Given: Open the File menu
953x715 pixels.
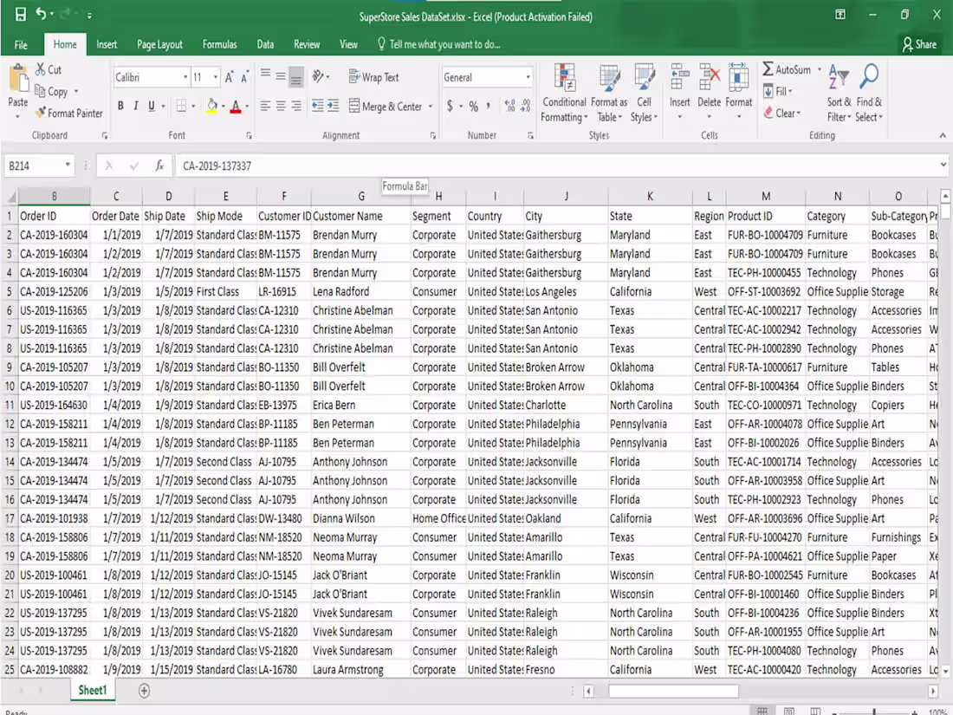Looking at the screenshot, I should [20, 44].
